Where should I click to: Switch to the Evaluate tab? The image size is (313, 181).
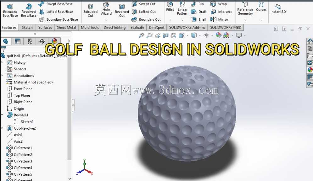(x=137, y=28)
